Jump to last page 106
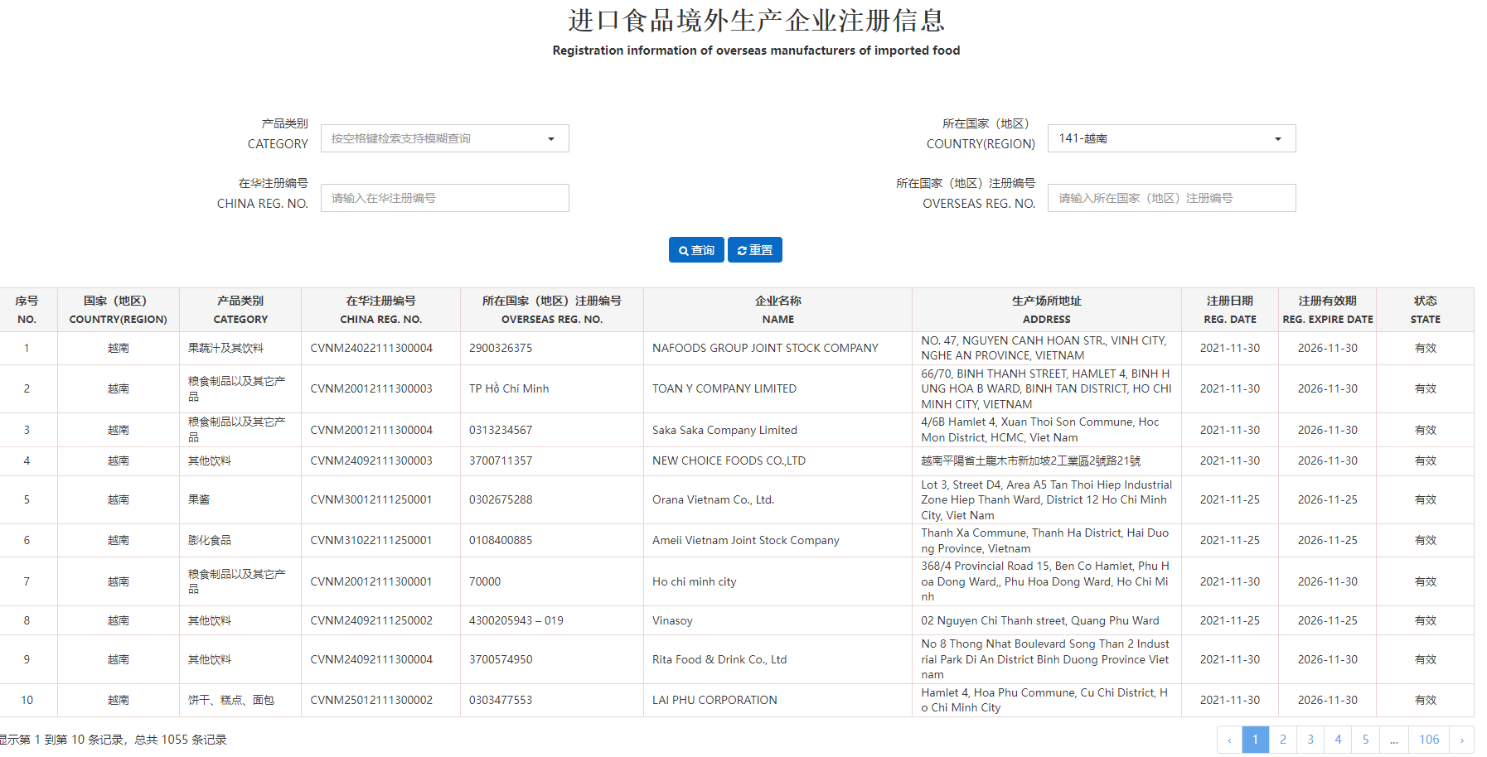 [x=1428, y=740]
